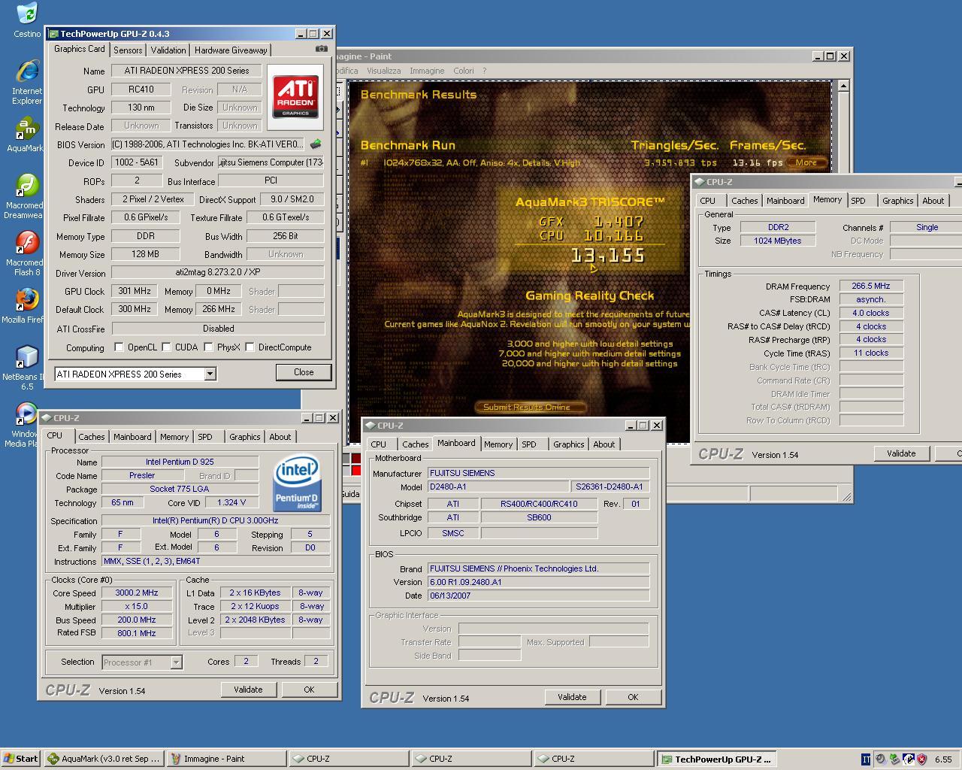Click the red security shield tray icon
This screenshot has width=962, height=770.
922,759
